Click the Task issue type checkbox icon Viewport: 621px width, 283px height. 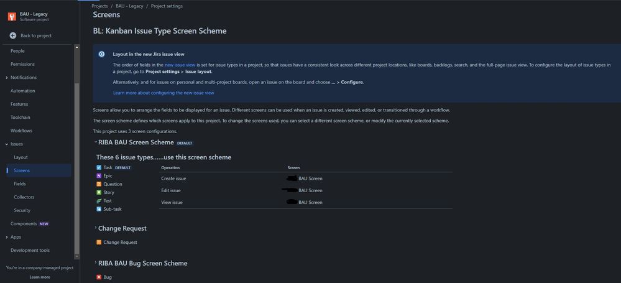click(x=99, y=167)
